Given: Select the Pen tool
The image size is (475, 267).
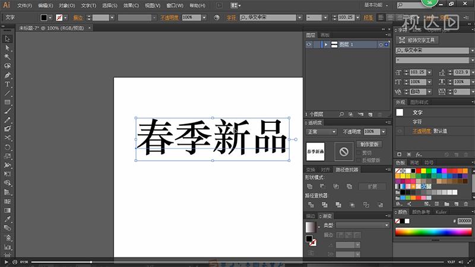Looking at the screenshot, I should point(7,75).
